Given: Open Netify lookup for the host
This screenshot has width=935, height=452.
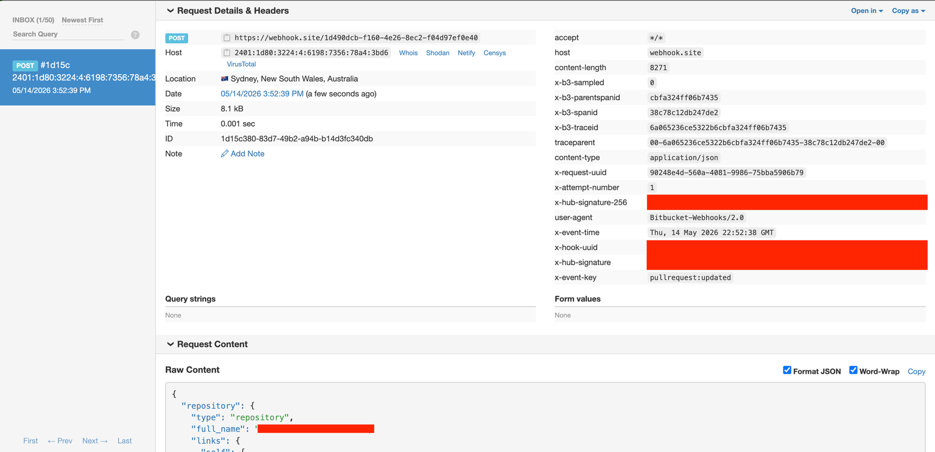Looking at the screenshot, I should [x=466, y=53].
